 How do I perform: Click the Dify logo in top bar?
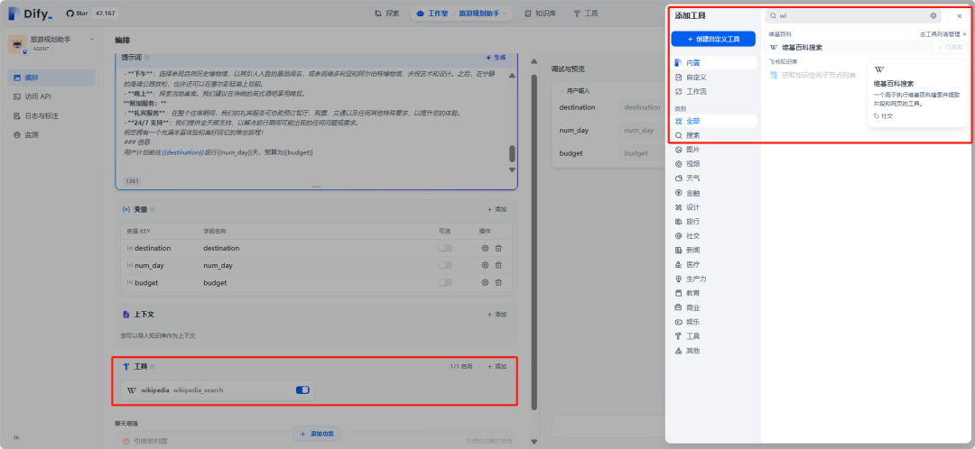pyautogui.click(x=31, y=13)
